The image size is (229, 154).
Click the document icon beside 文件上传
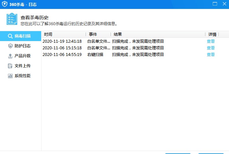coord(10,66)
